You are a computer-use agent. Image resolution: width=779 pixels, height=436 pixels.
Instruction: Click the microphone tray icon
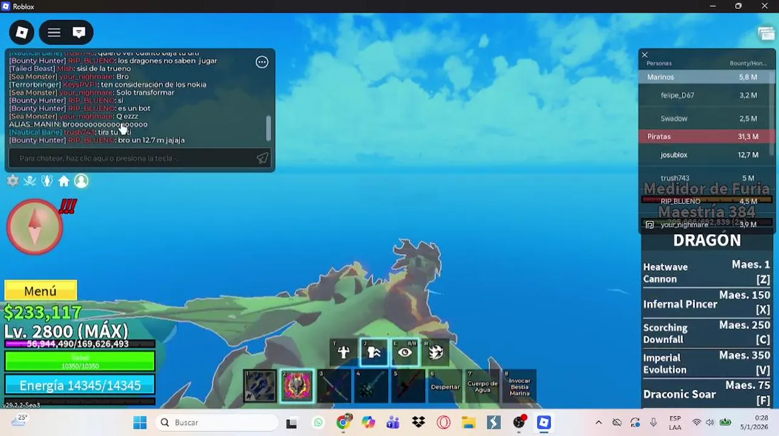point(653,423)
